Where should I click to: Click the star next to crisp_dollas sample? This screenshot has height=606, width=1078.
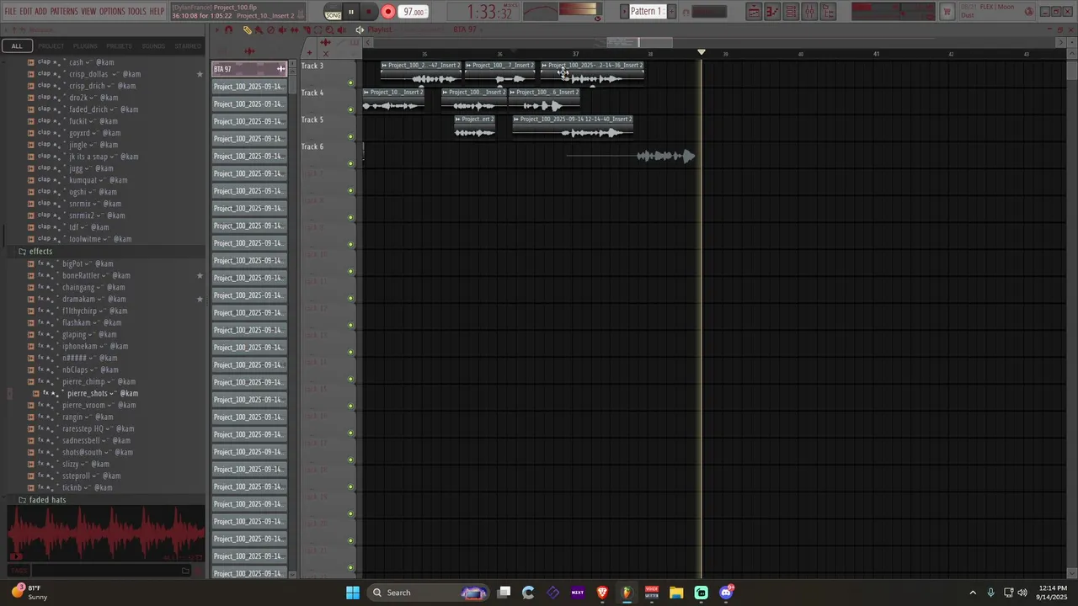[200, 74]
